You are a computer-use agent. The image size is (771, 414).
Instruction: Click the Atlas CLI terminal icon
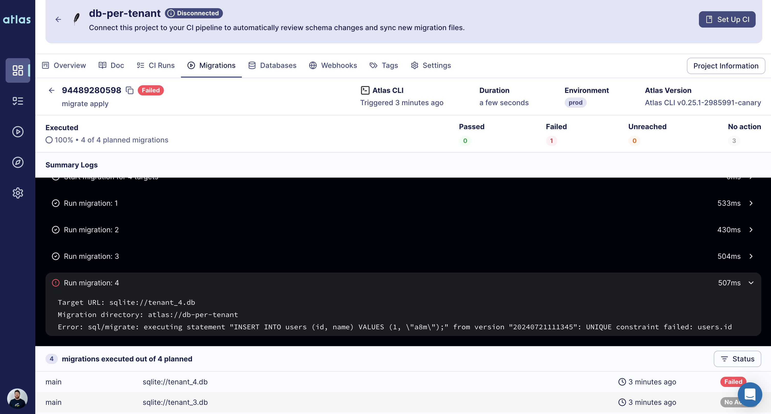coord(365,90)
